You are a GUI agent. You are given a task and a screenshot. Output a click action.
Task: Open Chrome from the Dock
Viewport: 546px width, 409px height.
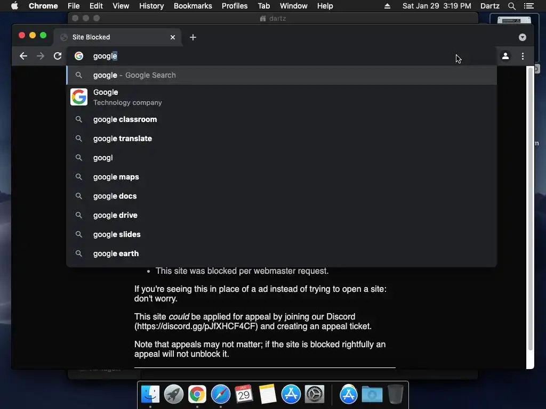197,395
